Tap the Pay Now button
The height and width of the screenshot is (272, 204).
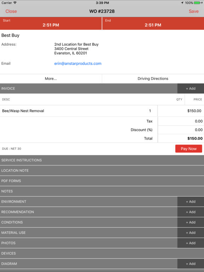pos(188,149)
